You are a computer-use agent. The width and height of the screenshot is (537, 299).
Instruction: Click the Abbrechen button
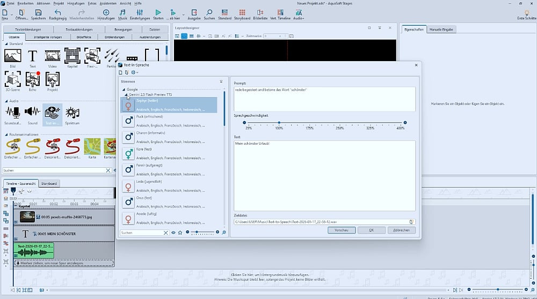click(x=401, y=230)
